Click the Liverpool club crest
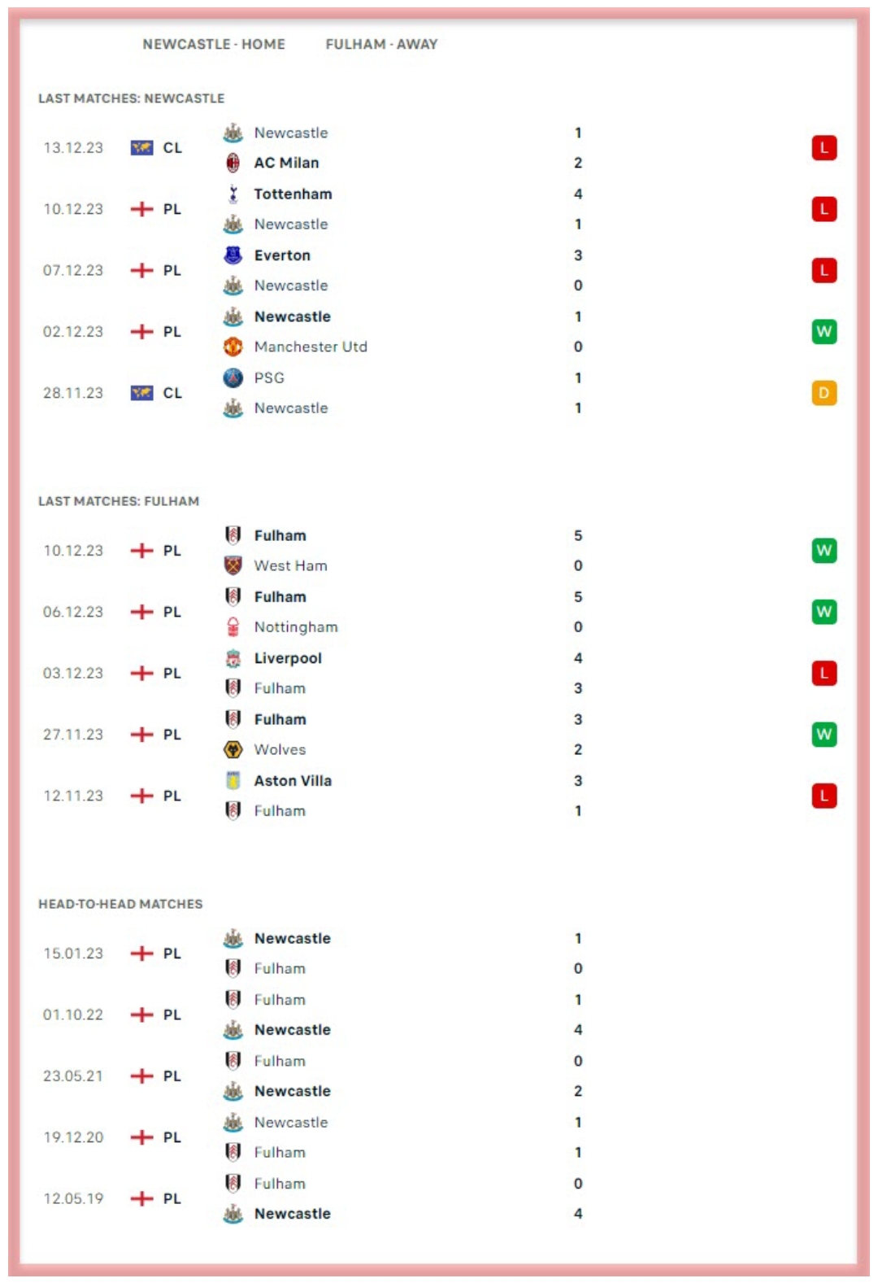This screenshot has height=1287, width=878. 233,658
